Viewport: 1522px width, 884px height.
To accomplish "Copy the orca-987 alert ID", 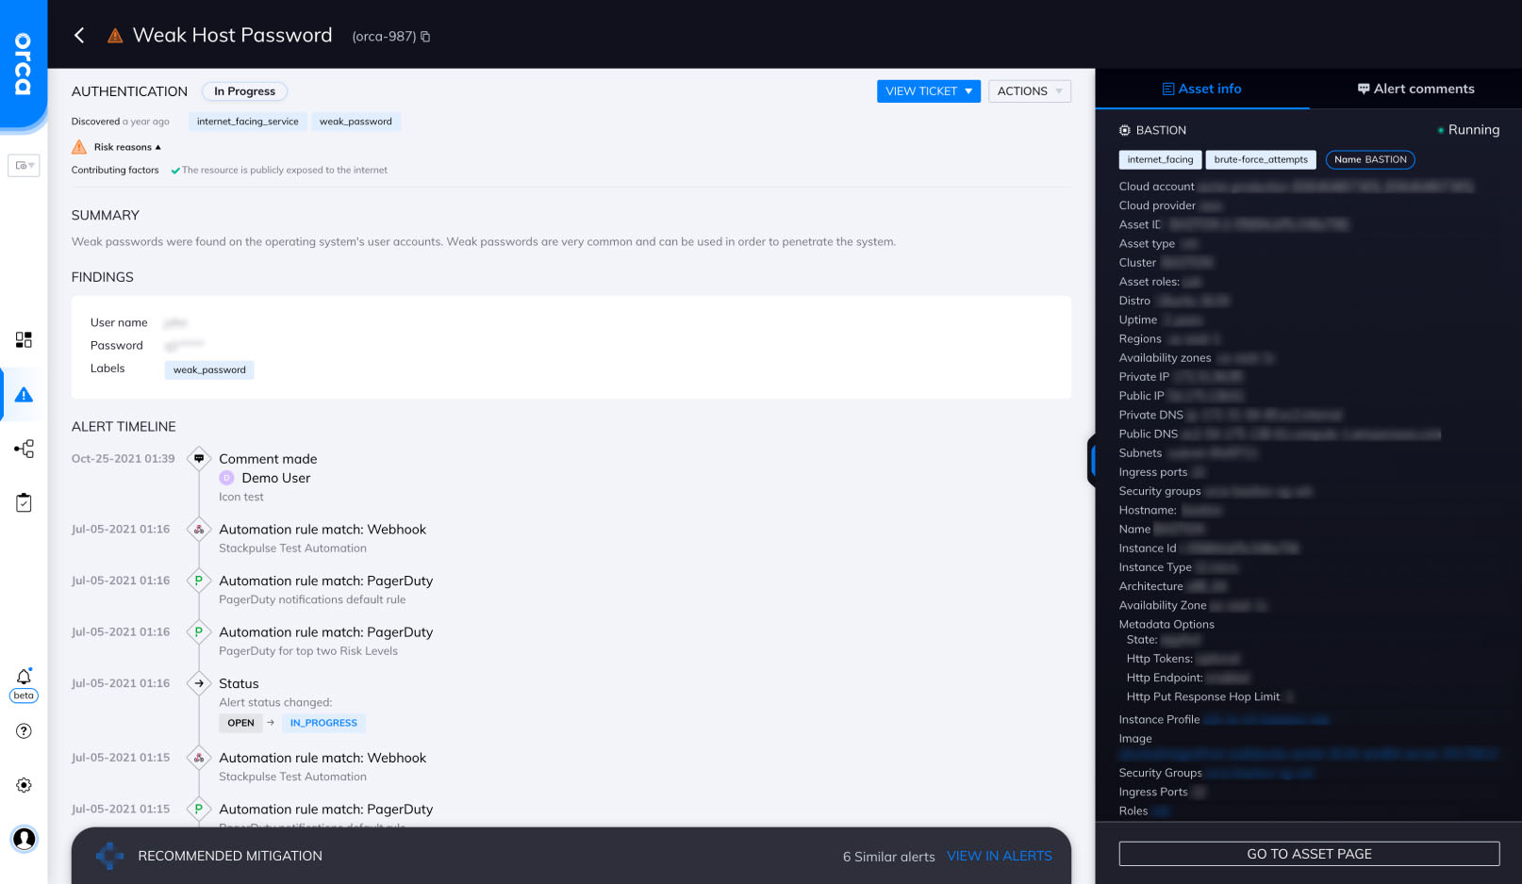I will click(x=425, y=37).
